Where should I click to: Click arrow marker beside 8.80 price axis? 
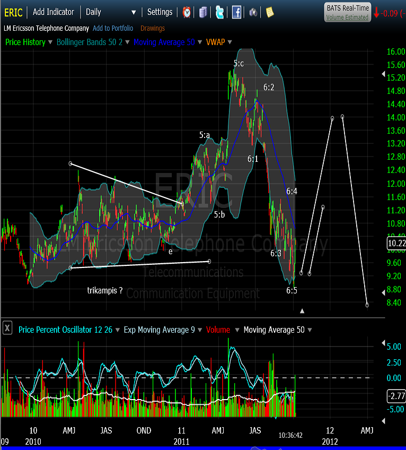383,292
